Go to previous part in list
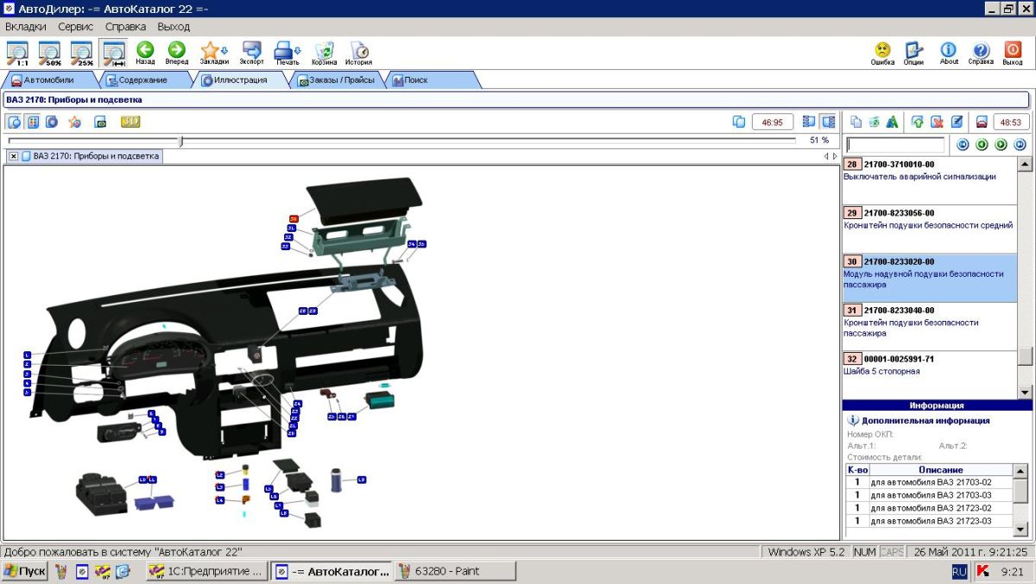Screen dimensions: 1036x584 click(x=982, y=145)
